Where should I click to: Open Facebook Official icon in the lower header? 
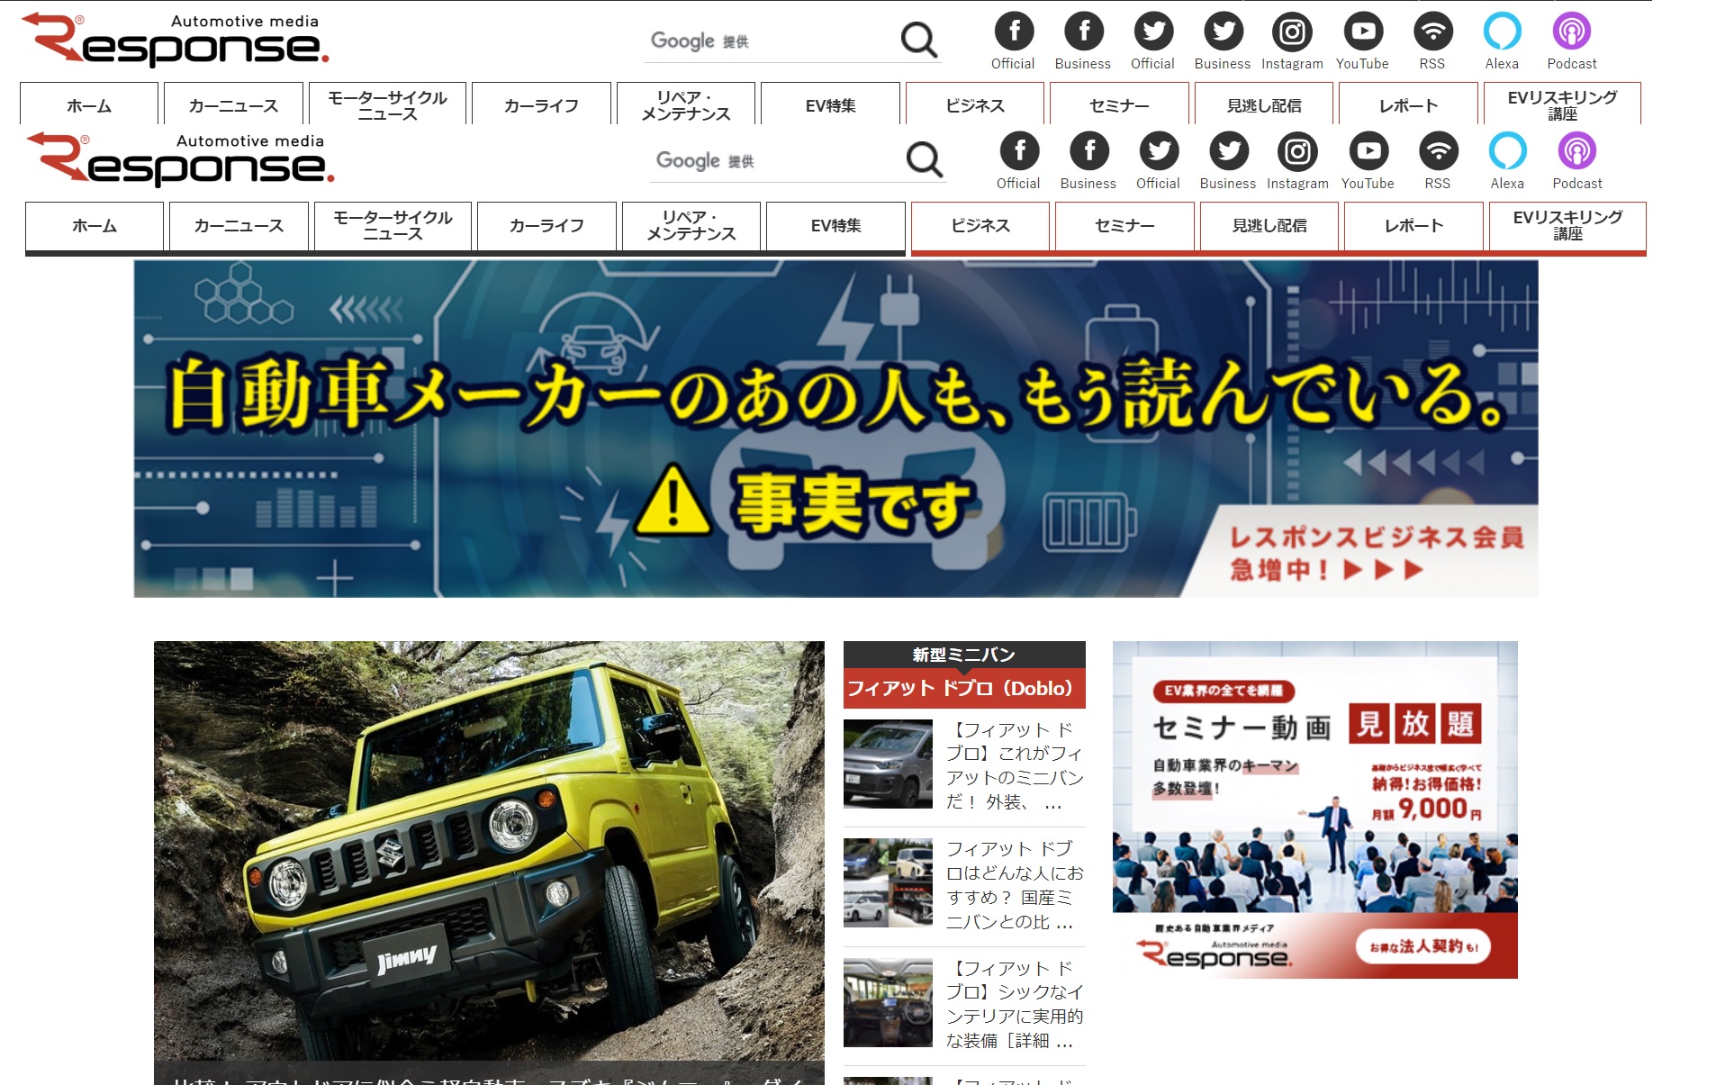[1019, 151]
